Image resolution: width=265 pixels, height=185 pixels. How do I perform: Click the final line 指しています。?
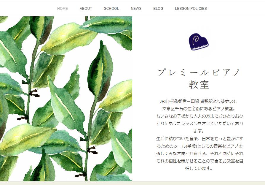(x=199, y=168)
